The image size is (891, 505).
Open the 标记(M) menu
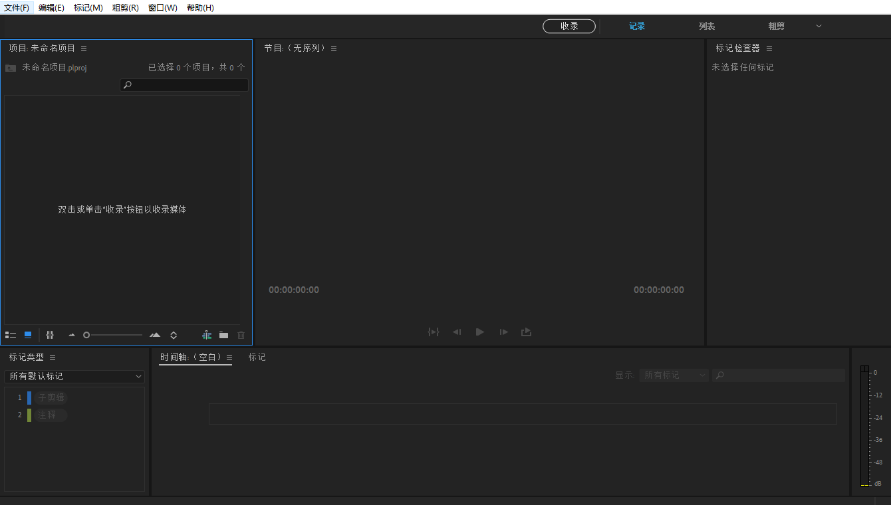click(x=88, y=7)
